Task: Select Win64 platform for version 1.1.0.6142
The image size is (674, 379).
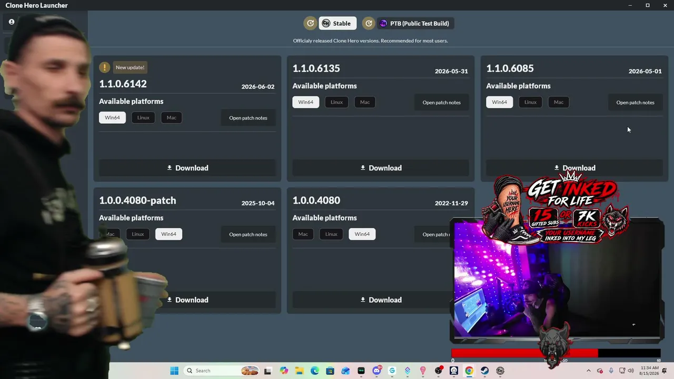Action: point(112,118)
